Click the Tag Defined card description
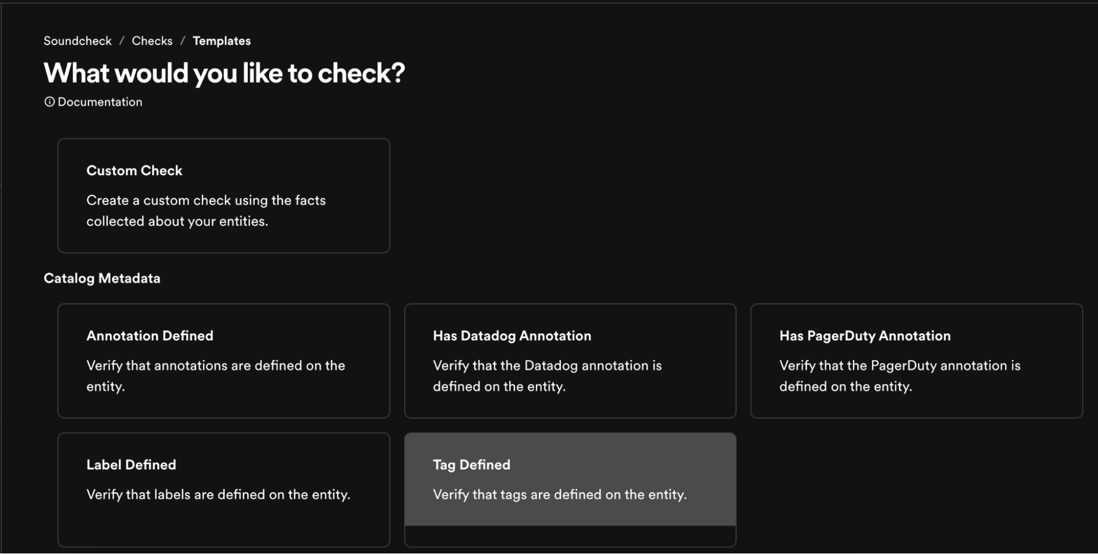The height and width of the screenshot is (554, 1098). tap(560, 494)
